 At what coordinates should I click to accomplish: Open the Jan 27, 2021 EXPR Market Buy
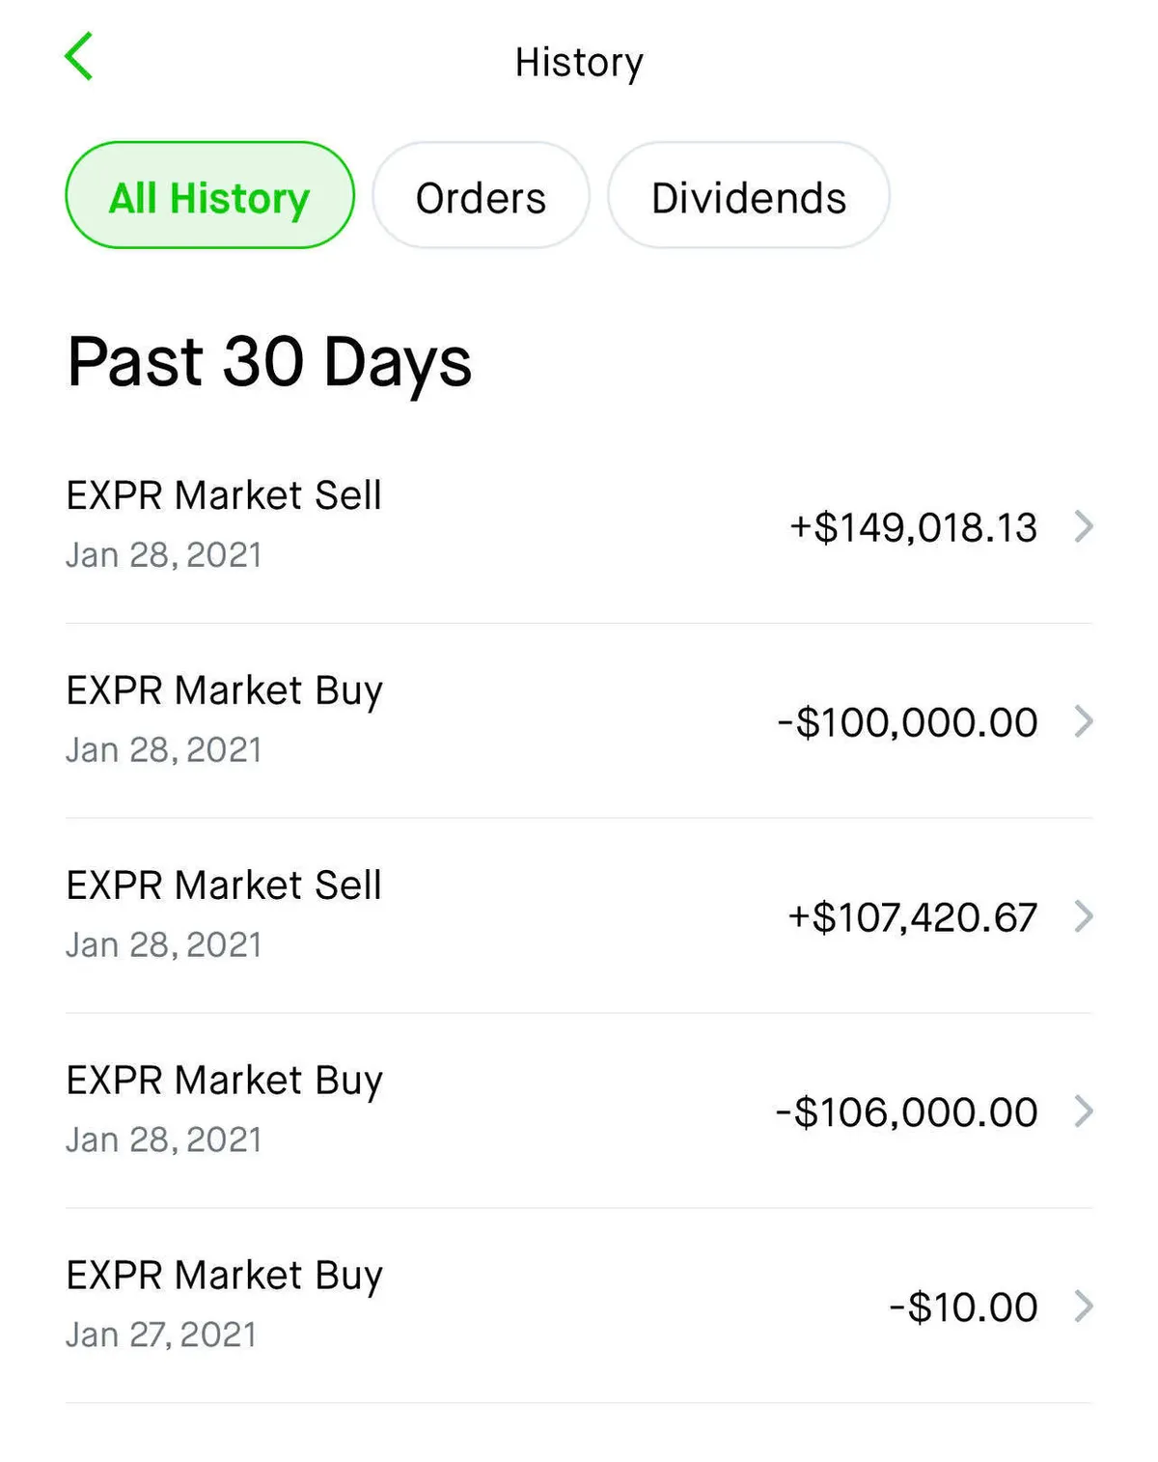click(224, 1277)
